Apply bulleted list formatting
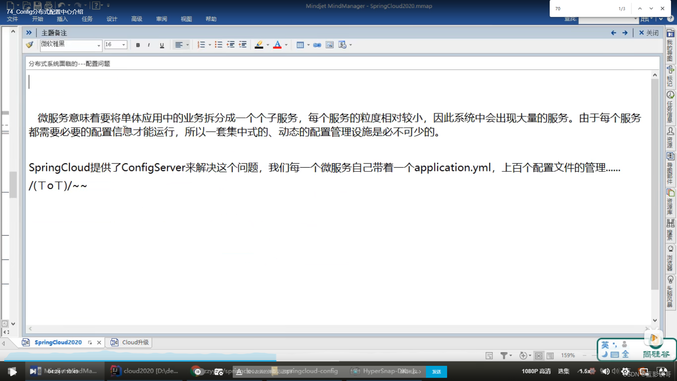The height and width of the screenshot is (381, 677). (x=219, y=45)
